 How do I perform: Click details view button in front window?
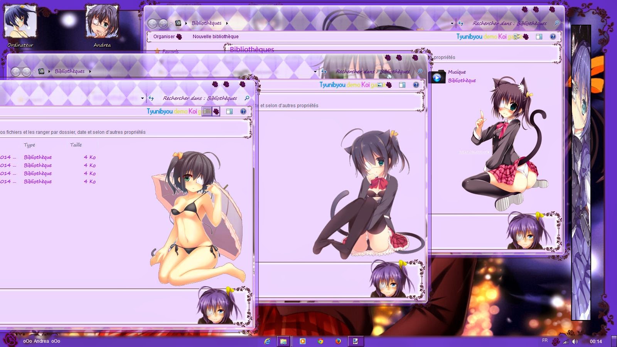point(207,111)
